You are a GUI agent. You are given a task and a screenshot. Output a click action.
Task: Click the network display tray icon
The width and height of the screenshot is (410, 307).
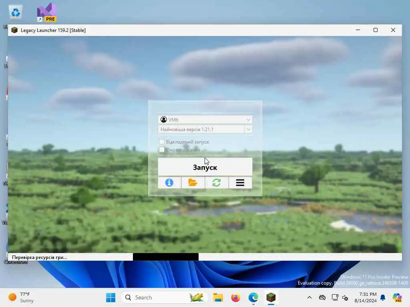coord(335,297)
